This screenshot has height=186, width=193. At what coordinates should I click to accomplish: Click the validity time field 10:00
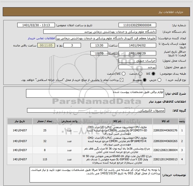99,53
